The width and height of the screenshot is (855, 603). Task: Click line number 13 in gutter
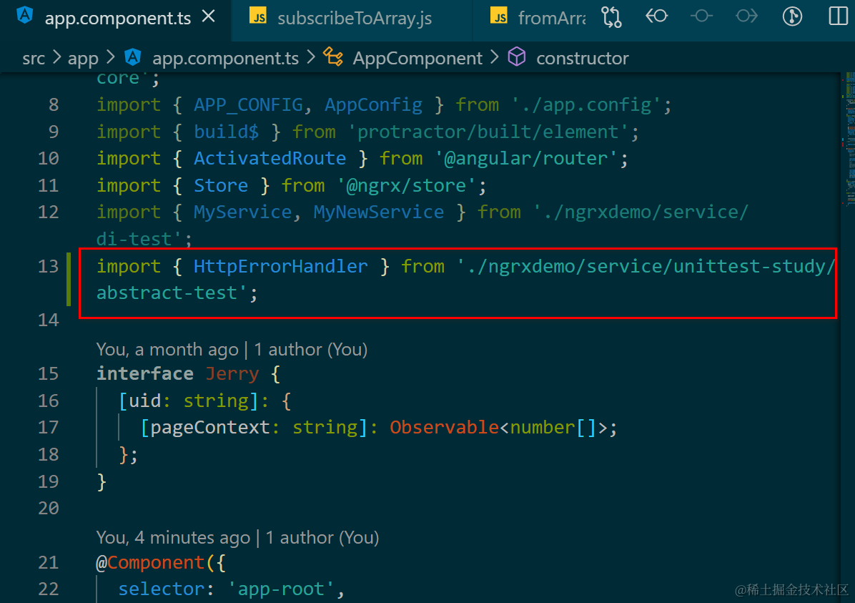[x=48, y=266]
